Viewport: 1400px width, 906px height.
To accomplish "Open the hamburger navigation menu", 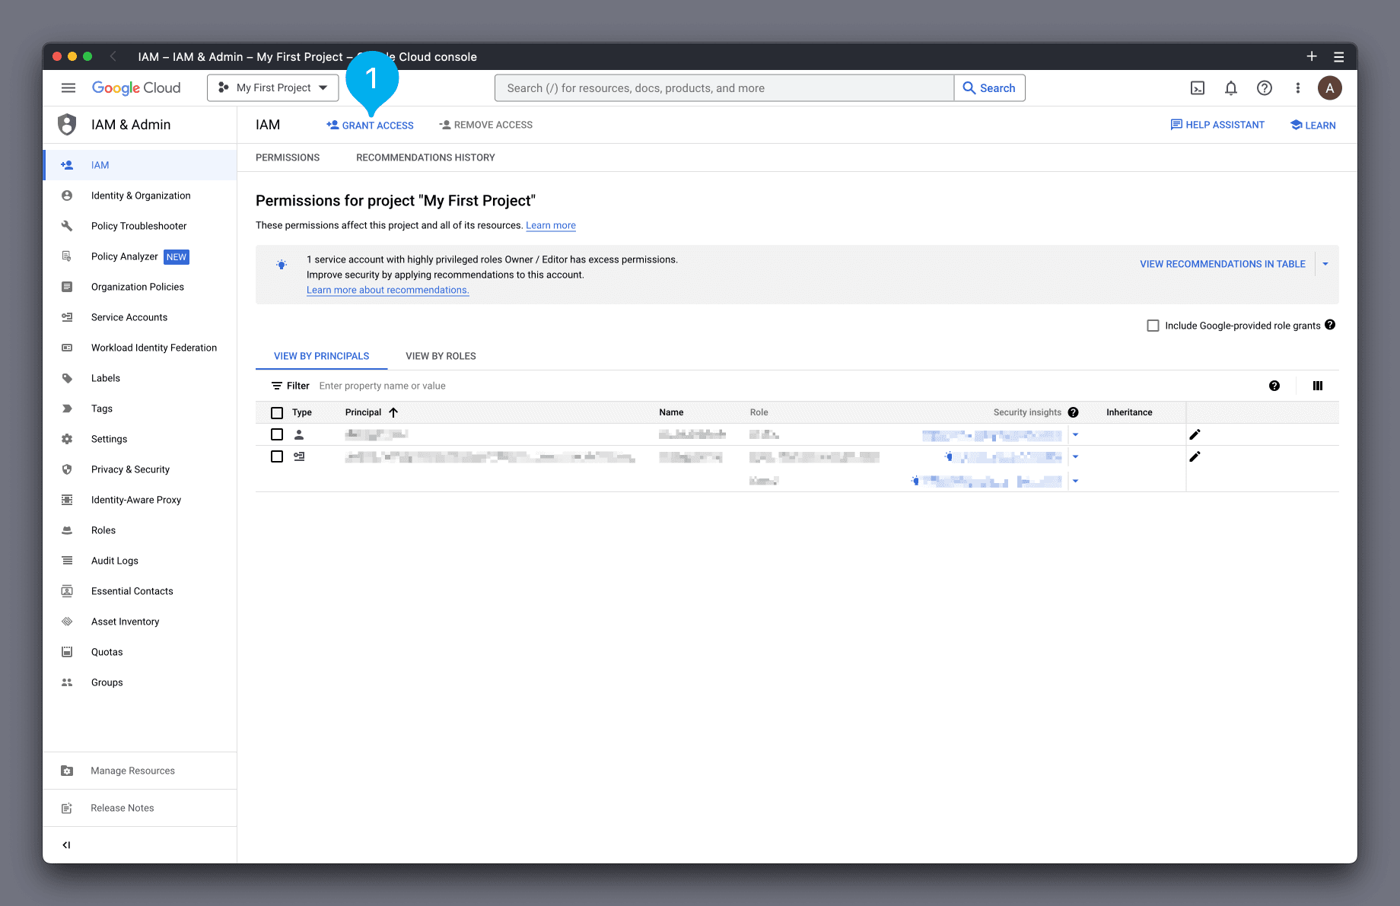I will click(68, 88).
